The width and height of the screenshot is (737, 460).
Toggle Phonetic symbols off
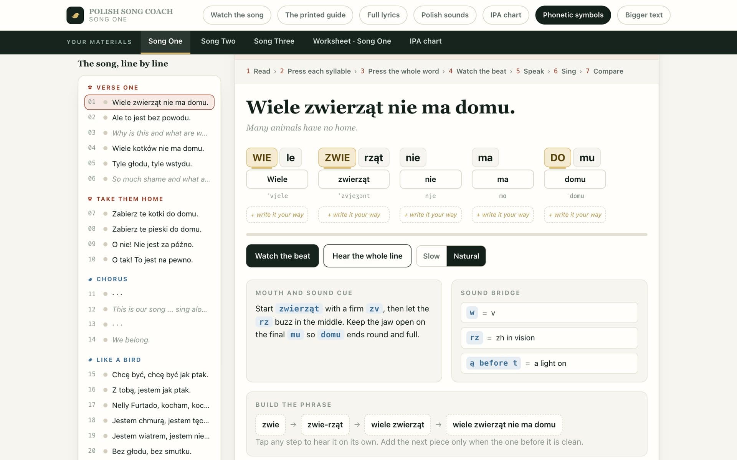[573, 15]
